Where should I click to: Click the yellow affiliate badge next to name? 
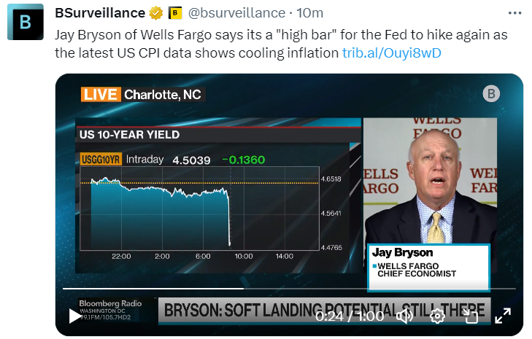175,13
